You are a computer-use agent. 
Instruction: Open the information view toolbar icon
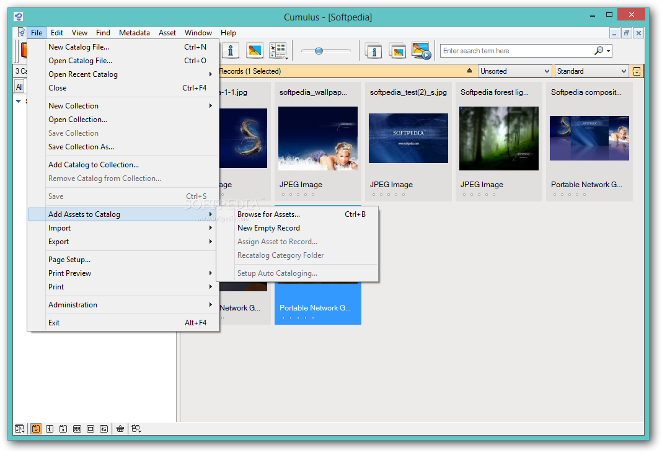pyautogui.click(x=231, y=51)
